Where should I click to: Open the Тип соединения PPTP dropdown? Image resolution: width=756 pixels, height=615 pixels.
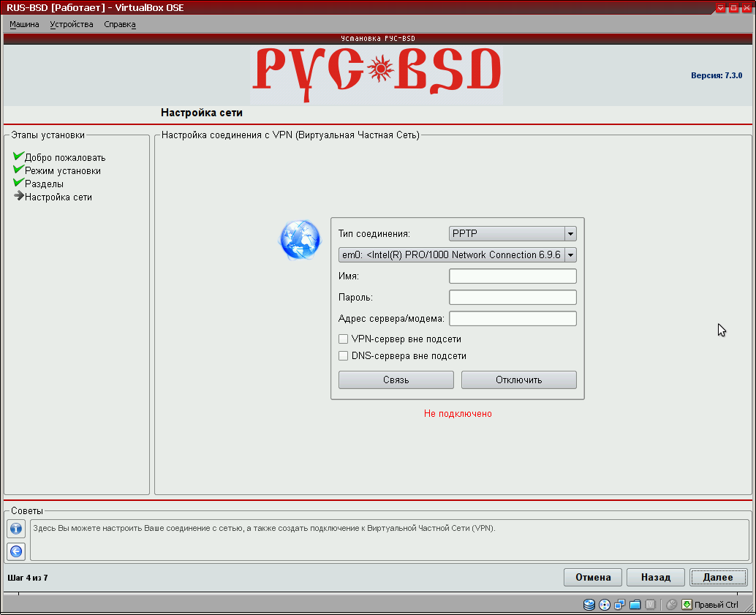(513, 233)
